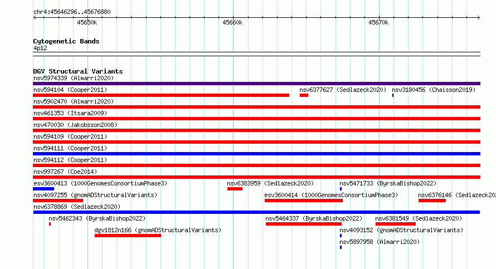The image size is (496, 269).
Task: Open the nsv594109 (Cooper2011) label
Action: coord(70,136)
